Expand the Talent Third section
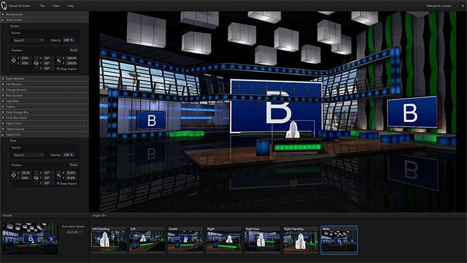Viewport: 467px width, 263px height. (x=44, y=123)
